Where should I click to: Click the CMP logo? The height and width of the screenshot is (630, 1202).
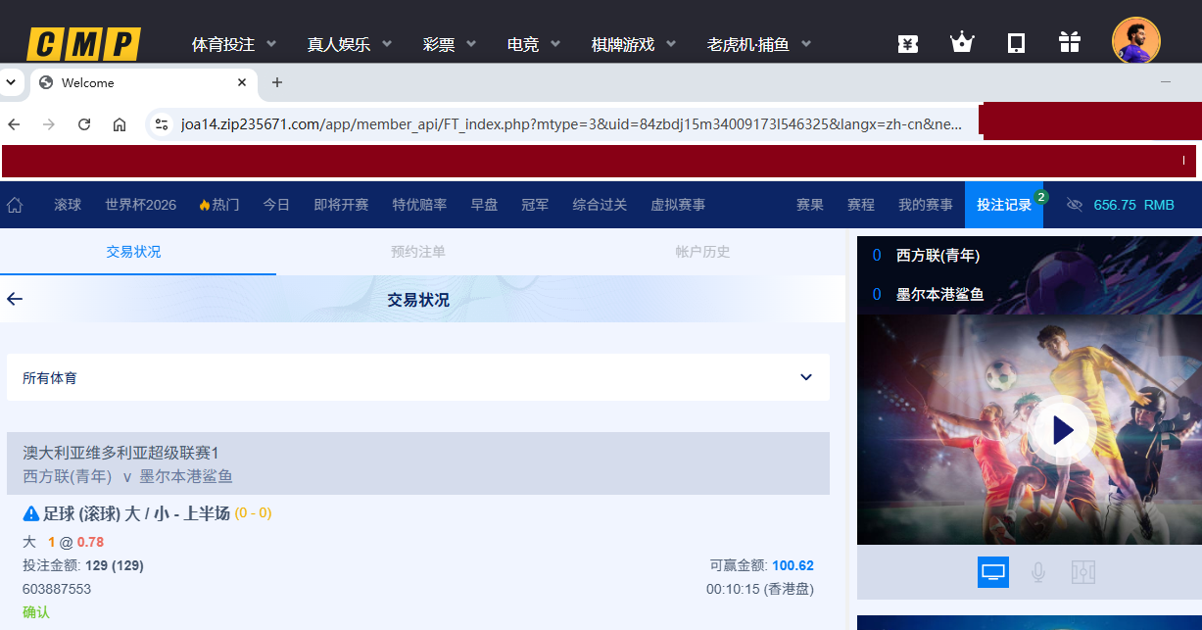pyautogui.click(x=83, y=44)
